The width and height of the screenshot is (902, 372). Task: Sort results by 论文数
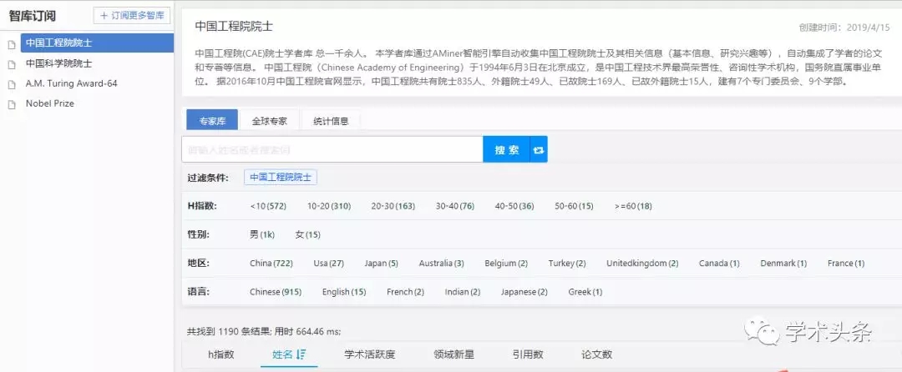point(596,354)
